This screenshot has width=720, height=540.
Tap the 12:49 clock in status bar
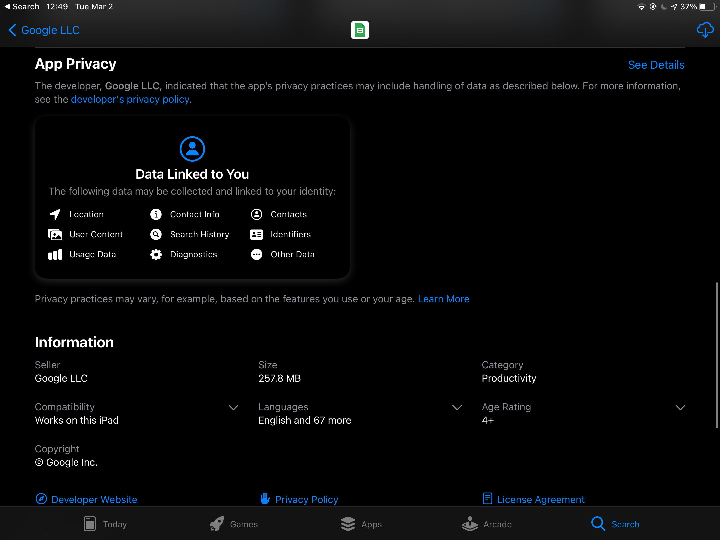point(57,7)
